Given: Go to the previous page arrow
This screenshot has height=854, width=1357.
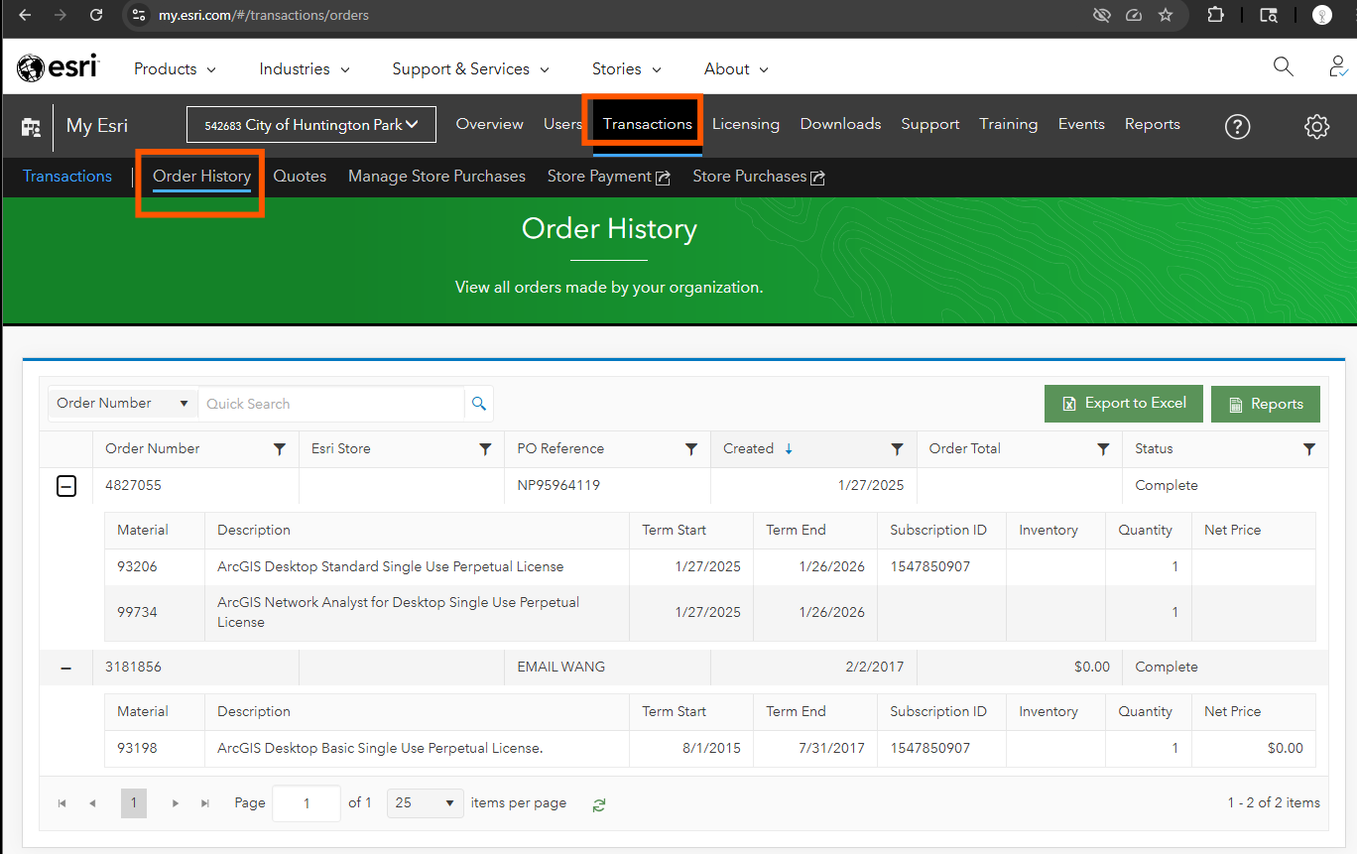Looking at the screenshot, I should [92, 803].
